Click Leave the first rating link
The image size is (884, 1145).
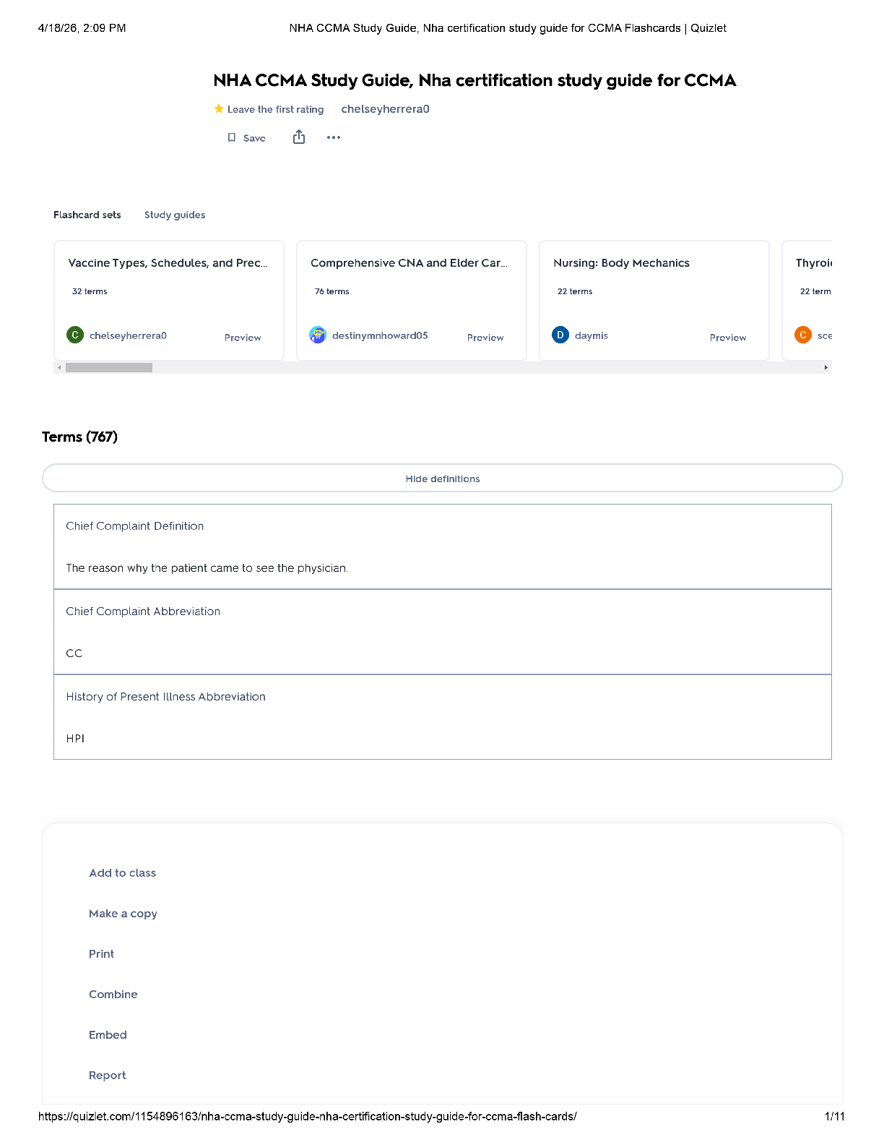point(275,110)
